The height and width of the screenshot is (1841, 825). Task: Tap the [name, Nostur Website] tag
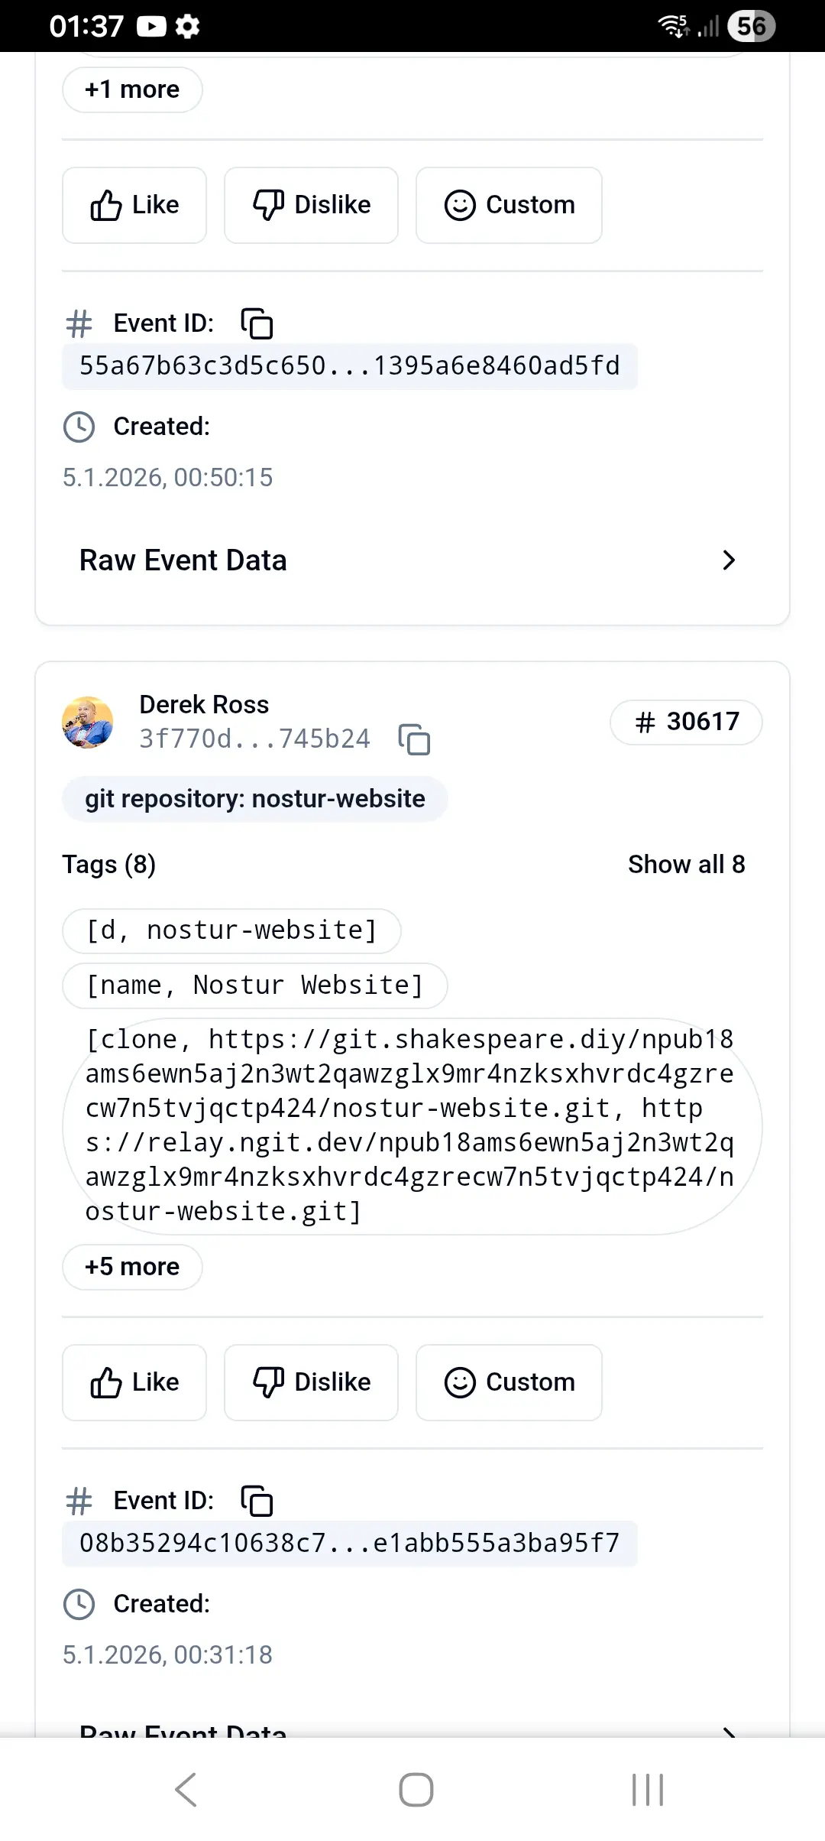pos(254,985)
